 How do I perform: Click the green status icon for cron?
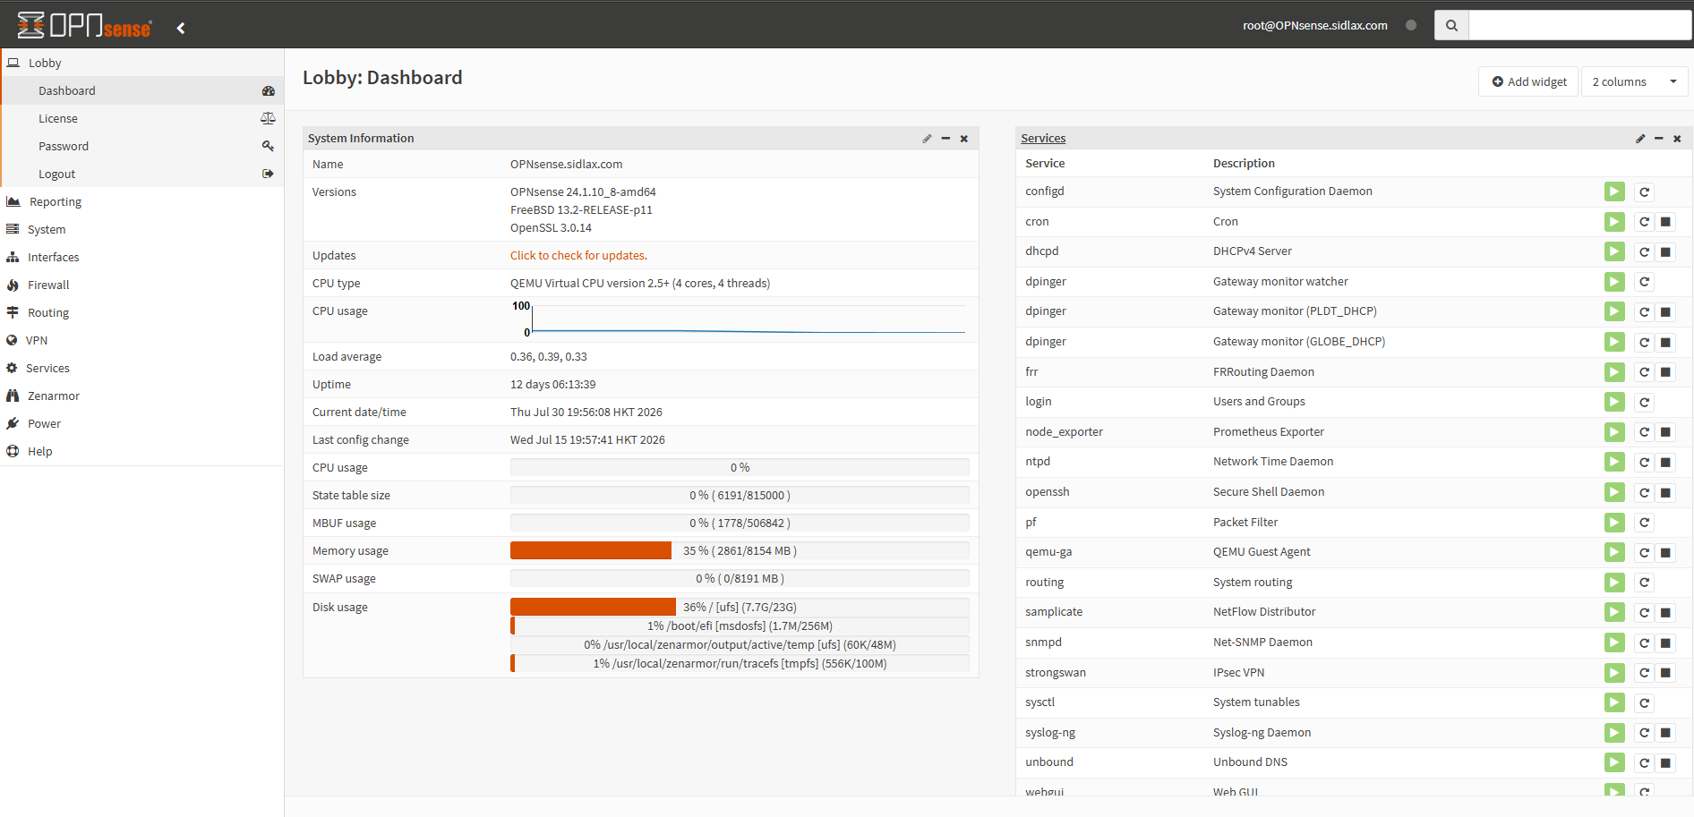click(x=1614, y=222)
